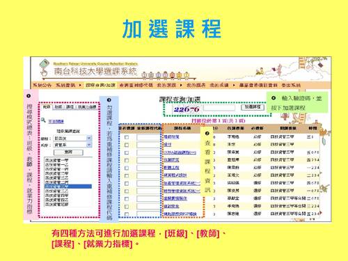
Task: Click 登出系統 to log out
Action: 291,85
